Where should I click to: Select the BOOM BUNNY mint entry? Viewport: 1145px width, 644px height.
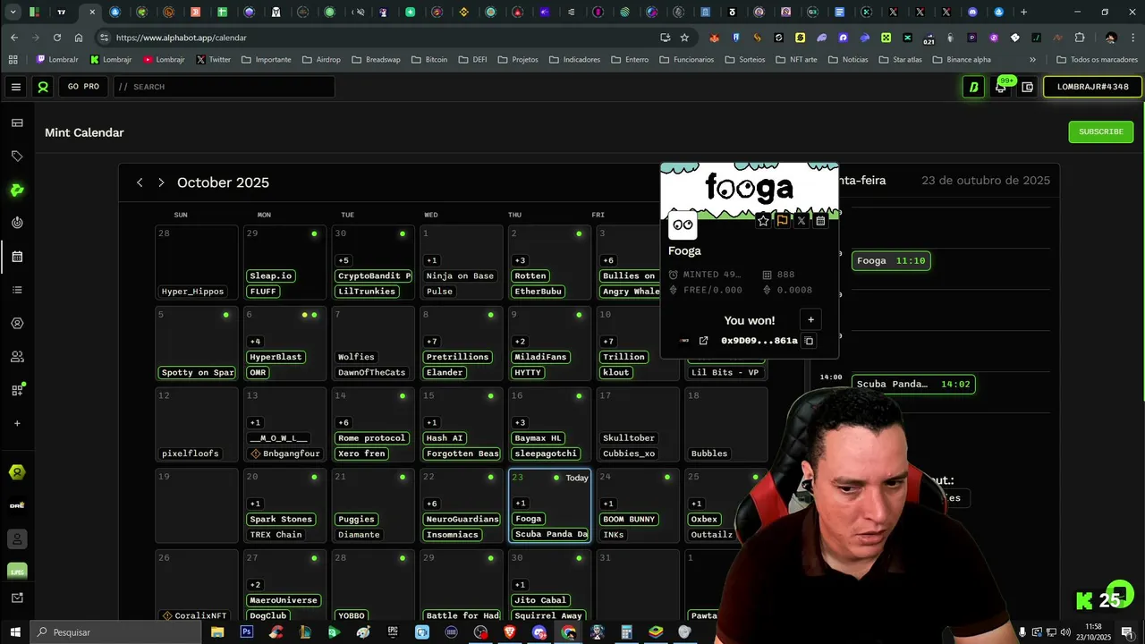point(629,519)
